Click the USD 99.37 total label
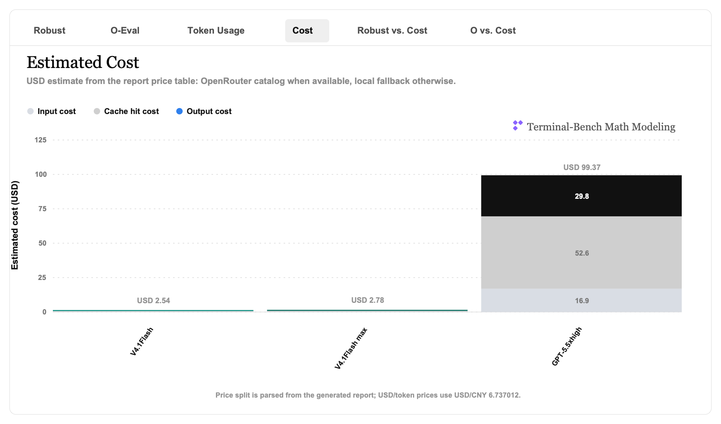Screen dimensions: 721x424 click(x=582, y=167)
